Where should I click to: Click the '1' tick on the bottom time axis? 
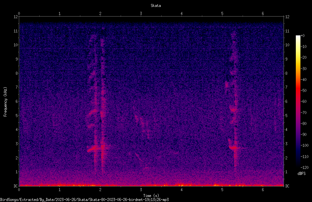coord(59,190)
